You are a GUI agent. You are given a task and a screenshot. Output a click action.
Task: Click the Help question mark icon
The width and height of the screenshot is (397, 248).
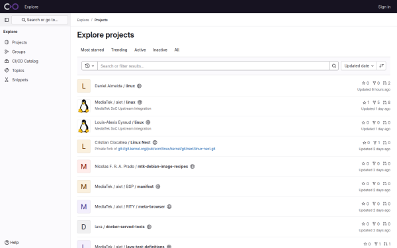pos(7,243)
